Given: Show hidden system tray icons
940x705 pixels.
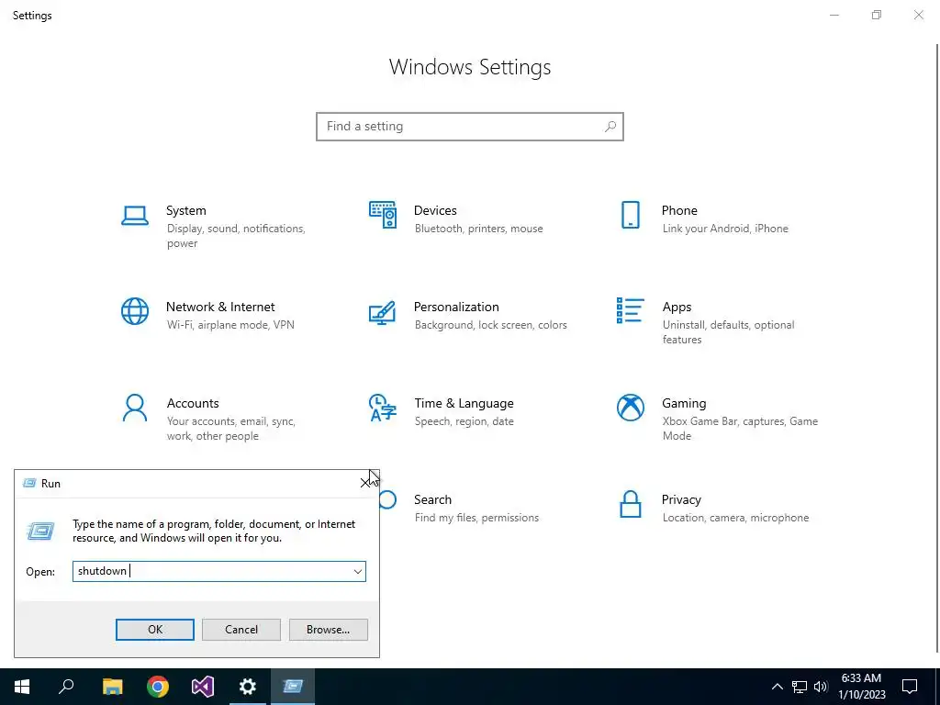Looking at the screenshot, I should tap(777, 687).
